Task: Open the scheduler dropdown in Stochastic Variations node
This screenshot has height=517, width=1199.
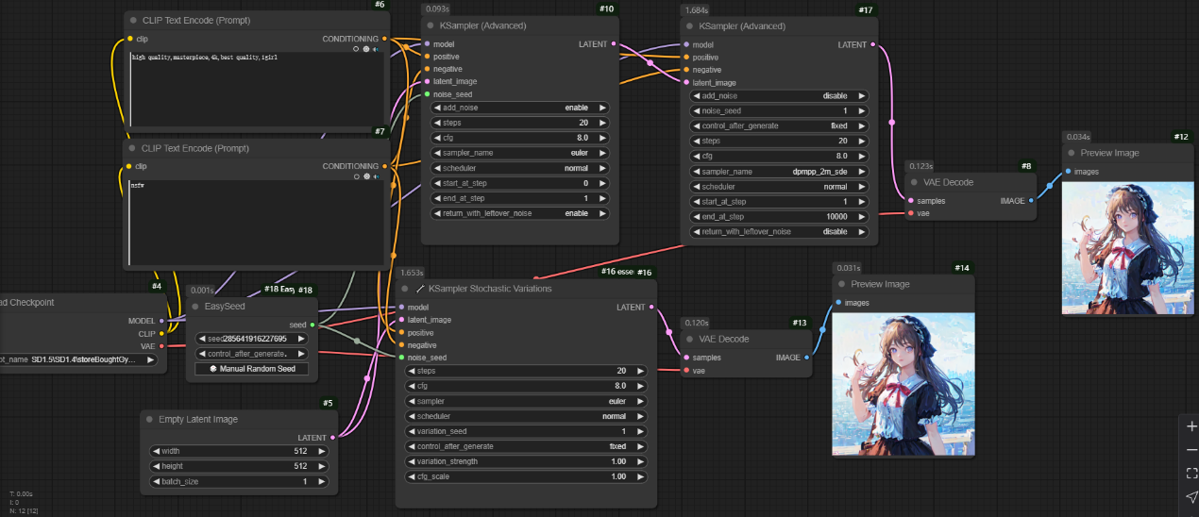Action: point(527,416)
